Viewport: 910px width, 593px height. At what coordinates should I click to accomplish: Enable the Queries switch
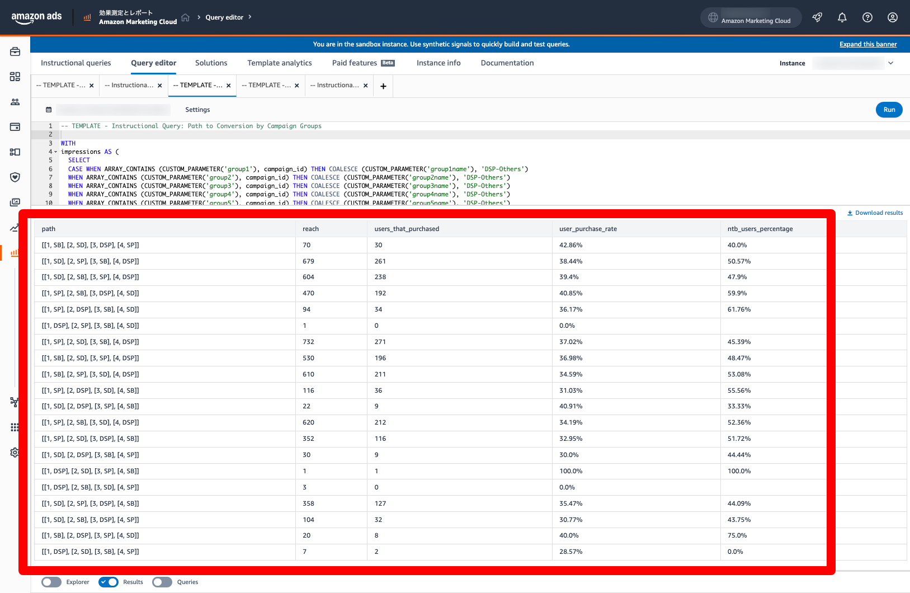[x=162, y=582]
